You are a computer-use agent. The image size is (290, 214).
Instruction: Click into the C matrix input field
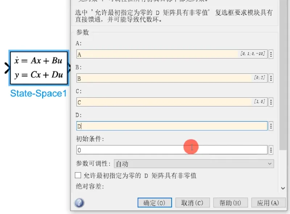[172, 102]
